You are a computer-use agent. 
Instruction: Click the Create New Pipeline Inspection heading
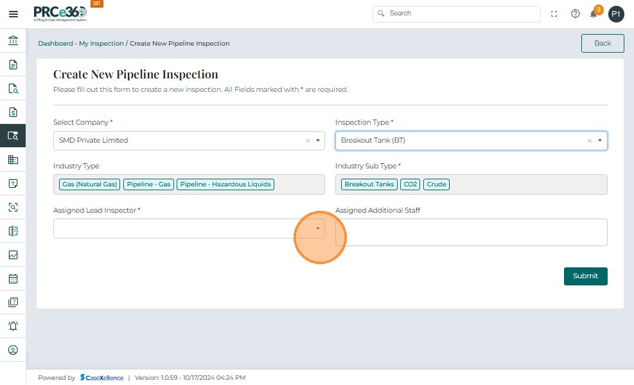point(136,75)
